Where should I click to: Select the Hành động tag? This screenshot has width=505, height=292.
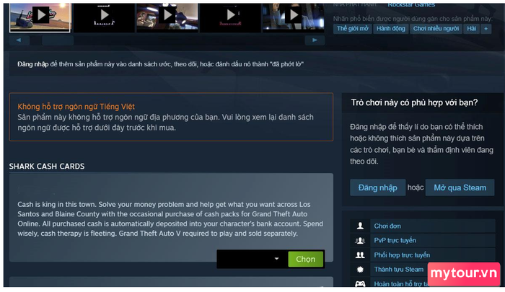click(x=391, y=29)
